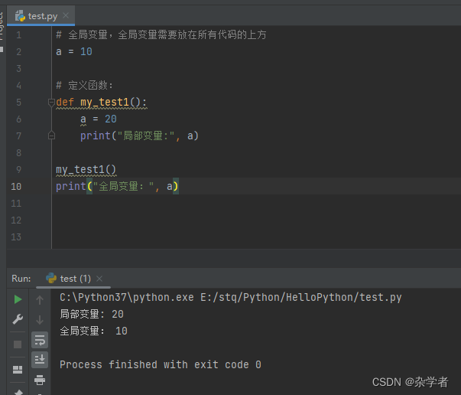Click the Python icon on test (1) run tab
This screenshot has height=395, width=461.
51,278
